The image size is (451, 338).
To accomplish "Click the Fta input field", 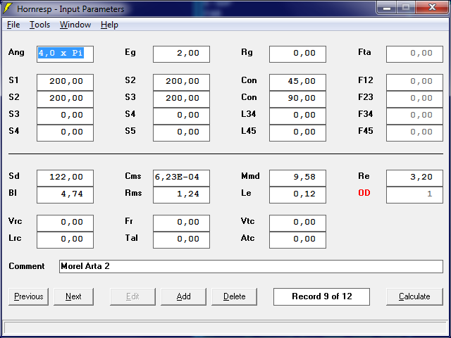I will [414, 54].
